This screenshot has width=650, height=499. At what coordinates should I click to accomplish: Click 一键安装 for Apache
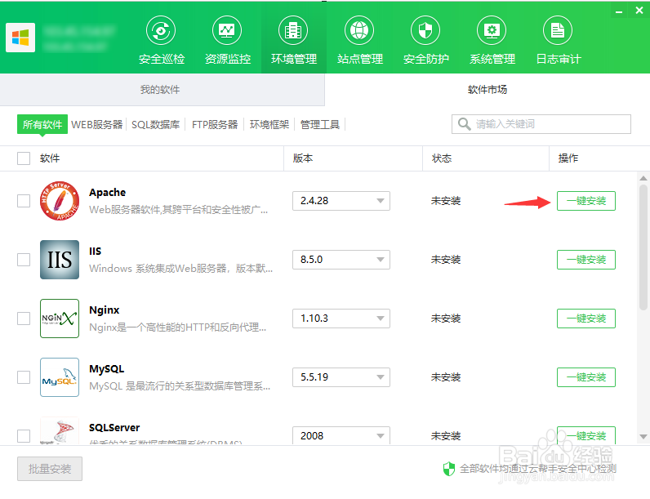point(586,201)
